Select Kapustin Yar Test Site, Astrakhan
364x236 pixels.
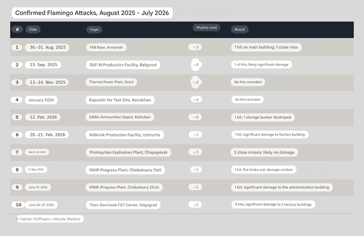coord(120,100)
